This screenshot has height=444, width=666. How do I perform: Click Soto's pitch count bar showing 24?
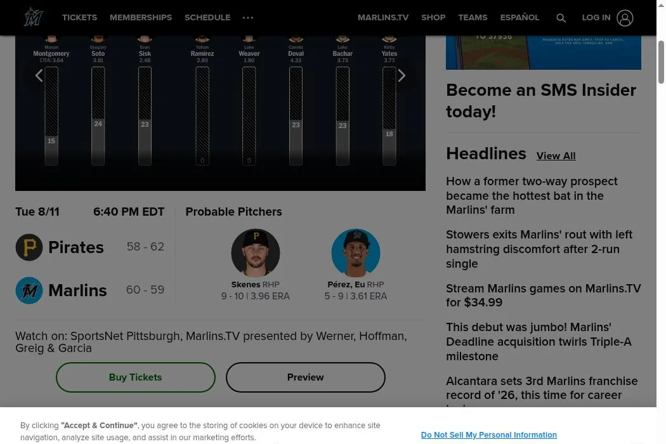(98, 116)
